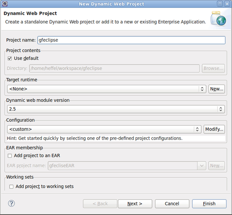The width and height of the screenshot is (232, 215).
Task: Open the EAR project name dropdown arrow
Action: click(202, 166)
